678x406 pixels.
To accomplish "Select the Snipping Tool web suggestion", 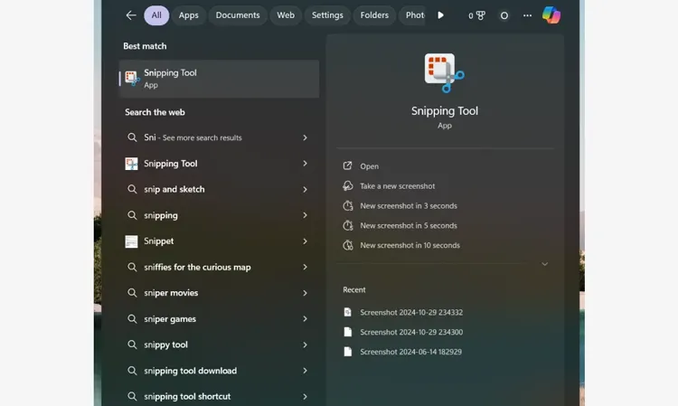I will tap(220, 164).
